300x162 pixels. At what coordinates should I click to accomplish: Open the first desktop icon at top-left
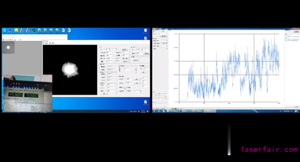tap(4, 30)
